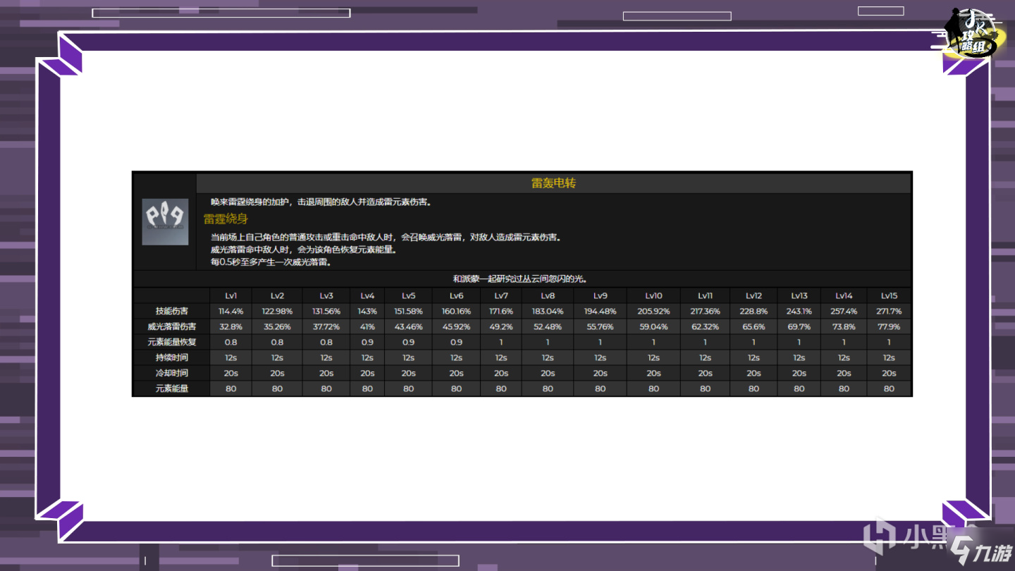
Task: Click the 151.58% cell
Action: coord(409,311)
